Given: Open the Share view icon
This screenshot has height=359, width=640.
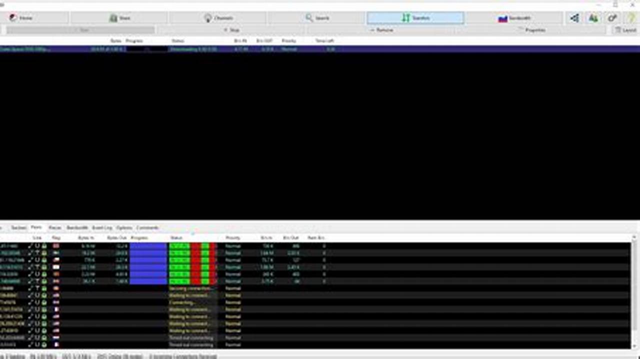Looking at the screenshot, I should click(x=120, y=17).
